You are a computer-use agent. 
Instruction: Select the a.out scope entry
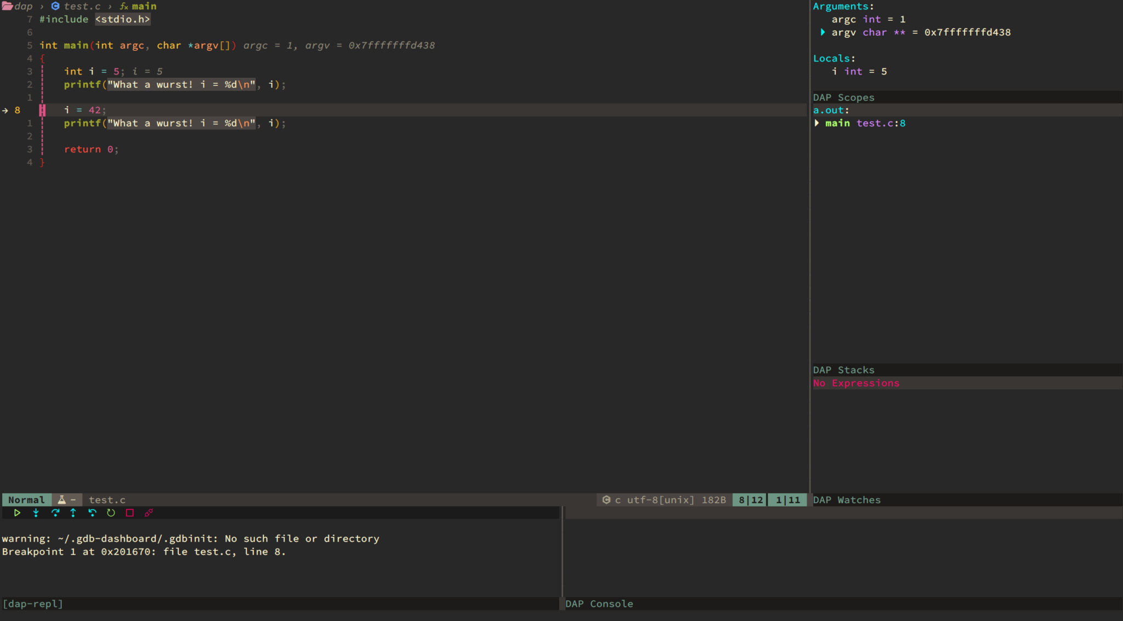[x=830, y=110]
